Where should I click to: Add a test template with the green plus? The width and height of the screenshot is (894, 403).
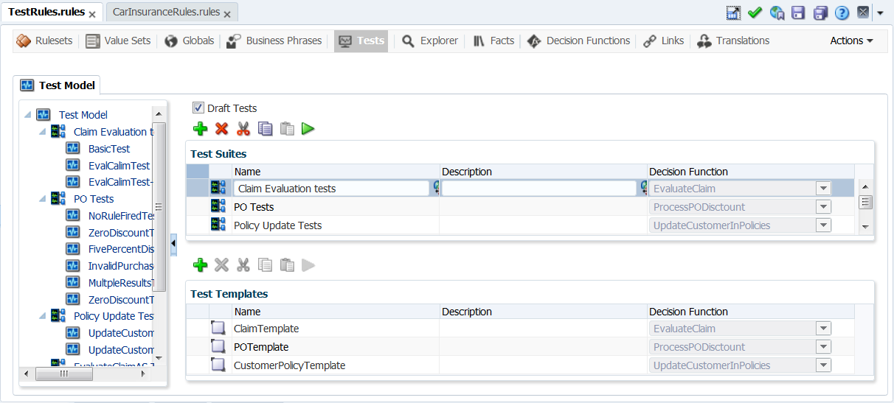pos(200,264)
